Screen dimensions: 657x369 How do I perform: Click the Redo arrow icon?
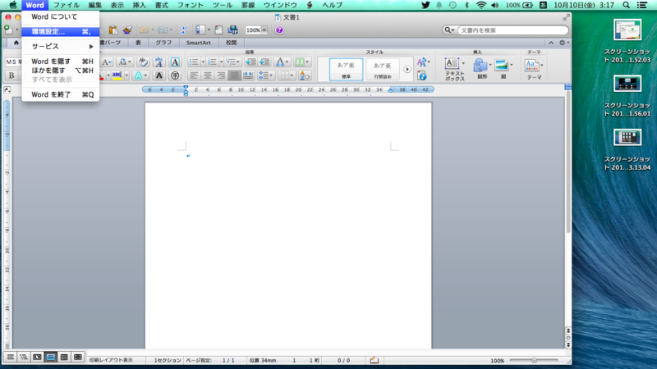[x=163, y=30]
